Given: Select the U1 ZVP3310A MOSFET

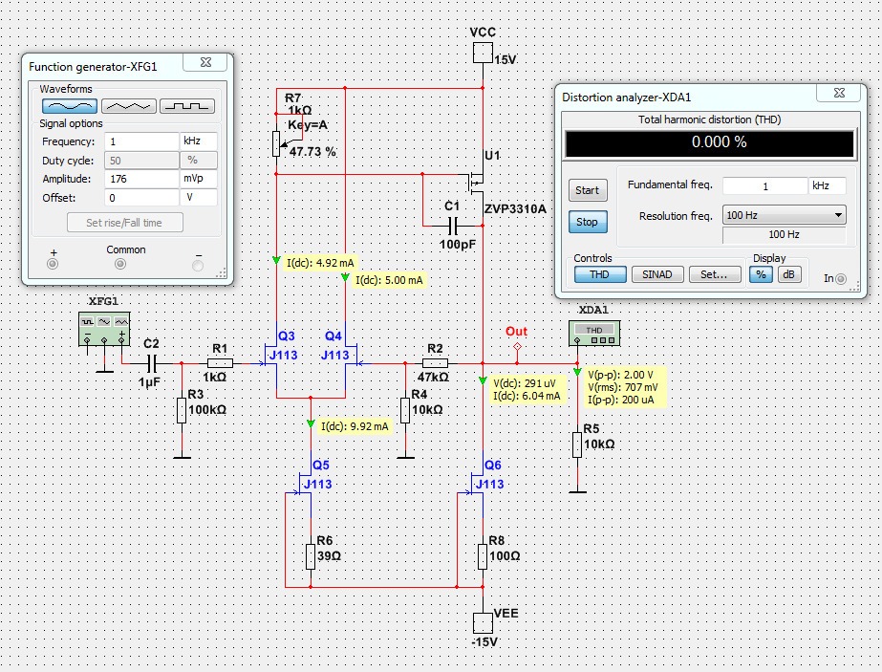Looking at the screenshot, I should point(477,182).
